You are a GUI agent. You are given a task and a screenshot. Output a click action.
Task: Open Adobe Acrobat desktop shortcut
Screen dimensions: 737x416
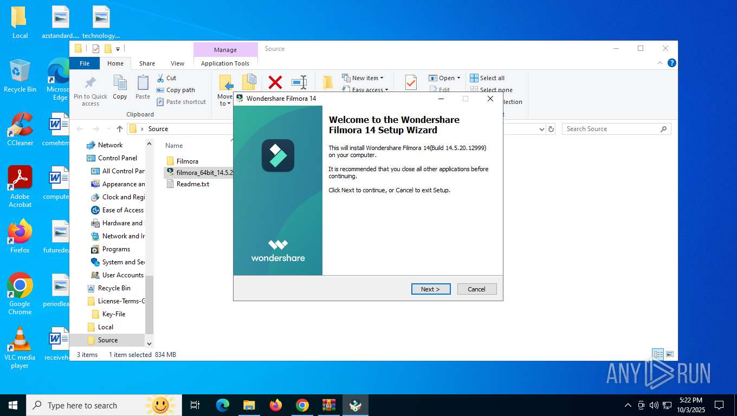pos(20,187)
